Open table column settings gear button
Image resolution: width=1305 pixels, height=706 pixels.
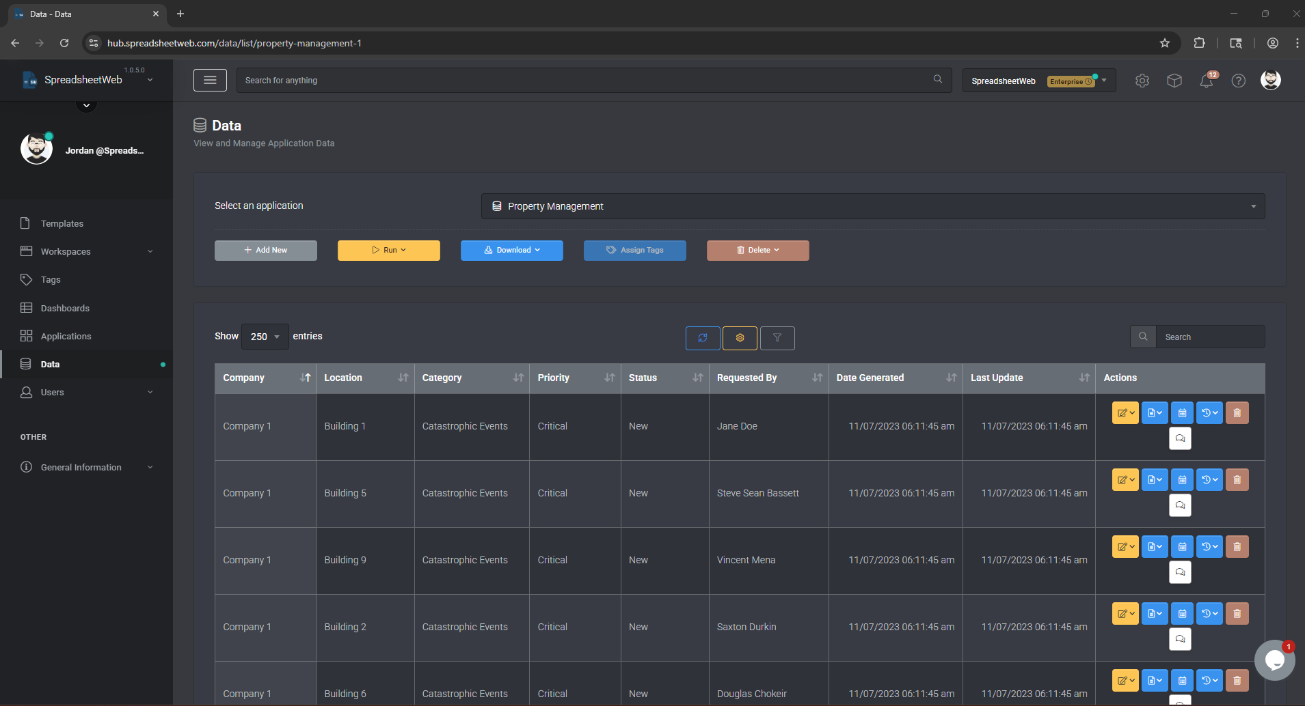pyautogui.click(x=740, y=338)
